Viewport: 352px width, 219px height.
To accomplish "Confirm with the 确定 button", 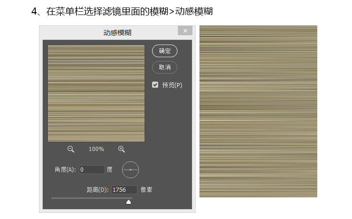I will 165,51.
